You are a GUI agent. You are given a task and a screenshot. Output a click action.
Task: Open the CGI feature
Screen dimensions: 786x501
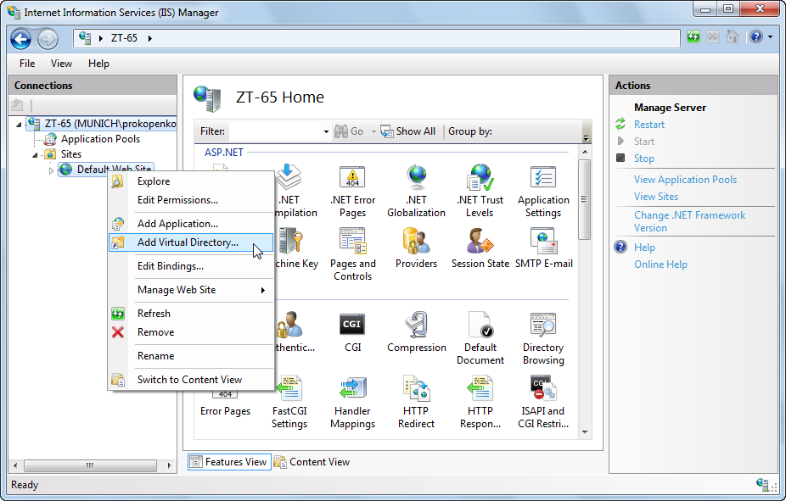[x=352, y=332]
